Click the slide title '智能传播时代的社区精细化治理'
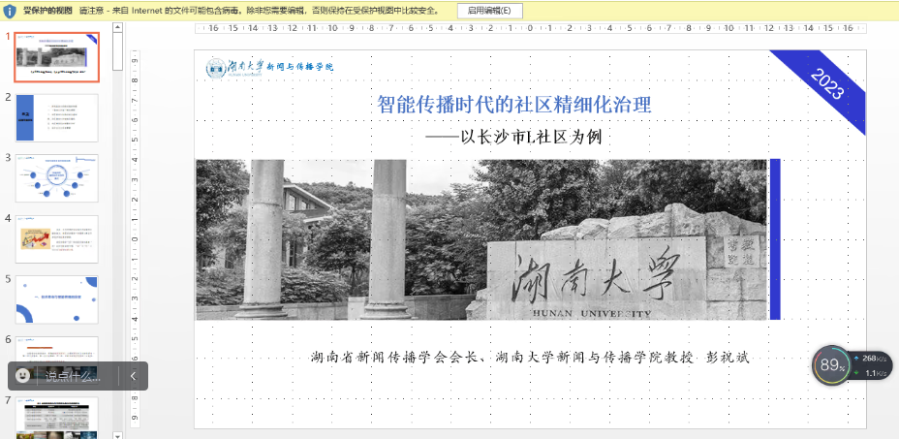Viewport: 899px width, 439px height. (513, 105)
